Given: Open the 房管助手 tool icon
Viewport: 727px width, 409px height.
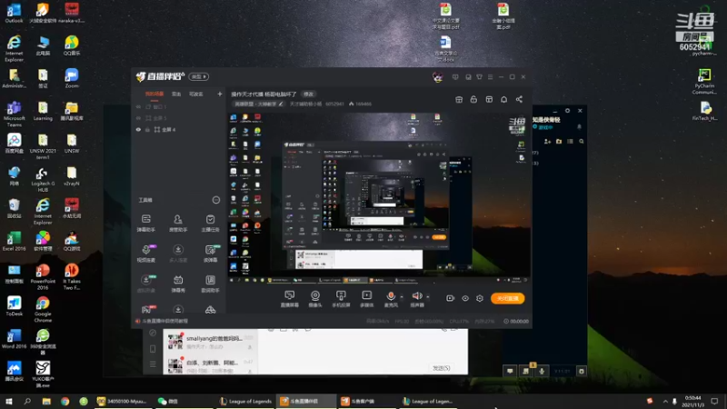Looking at the screenshot, I should tap(178, 223).
